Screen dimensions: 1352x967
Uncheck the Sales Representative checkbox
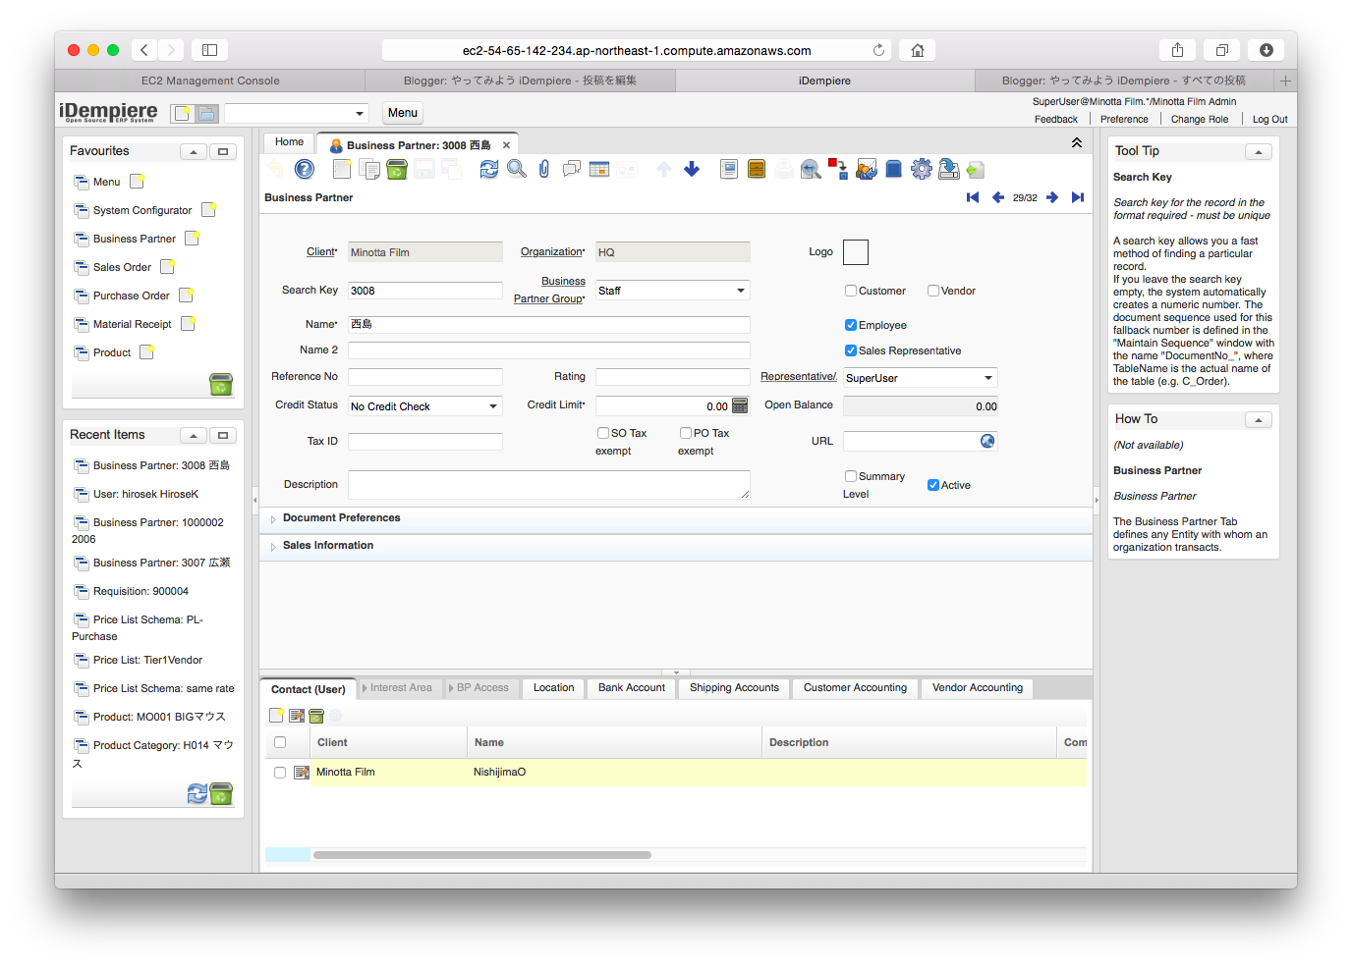tap(851, 350)
